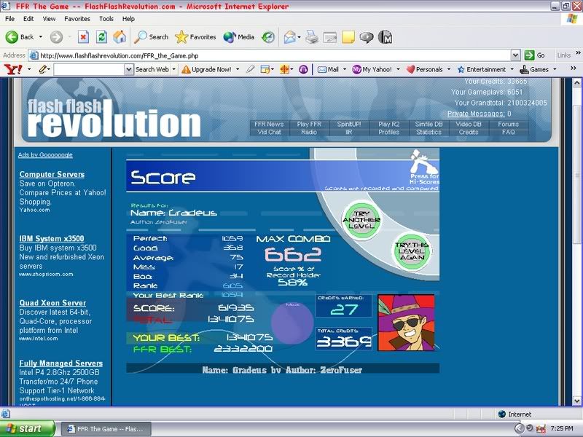Click in the Yahoo search input field
Image resolution: width=583 pixels, height=437 pixels.
pyautogui.click(x=93, y=69)
